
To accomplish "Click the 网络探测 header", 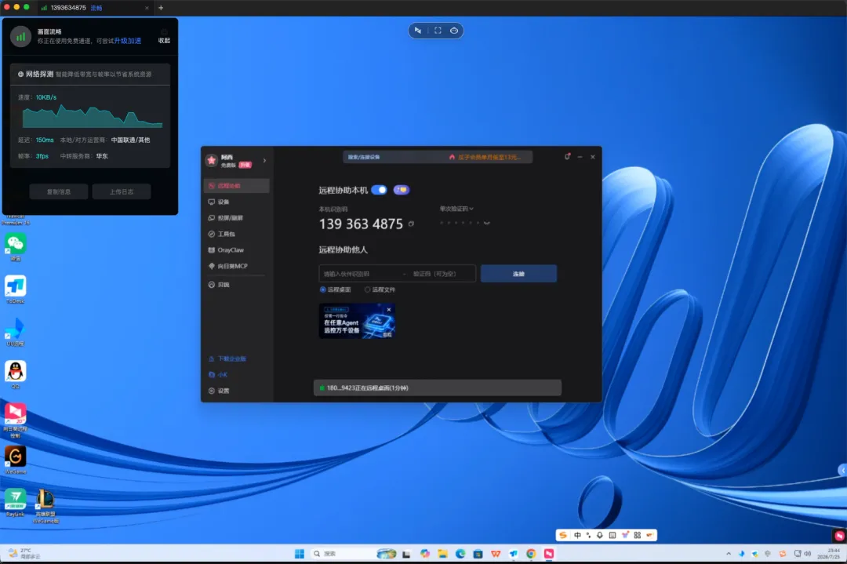I will click(89, 75).
